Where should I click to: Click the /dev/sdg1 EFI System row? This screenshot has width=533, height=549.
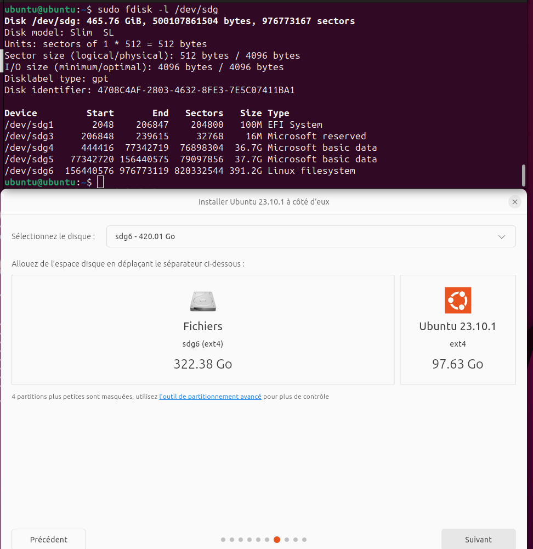163,124
